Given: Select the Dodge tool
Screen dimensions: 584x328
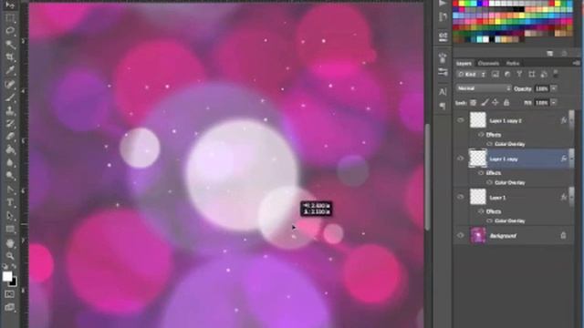Looking at the screenshot, I should coord(10,176).
